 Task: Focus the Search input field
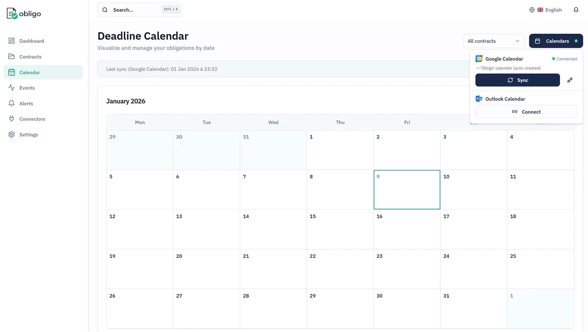(x=137, y=10)
